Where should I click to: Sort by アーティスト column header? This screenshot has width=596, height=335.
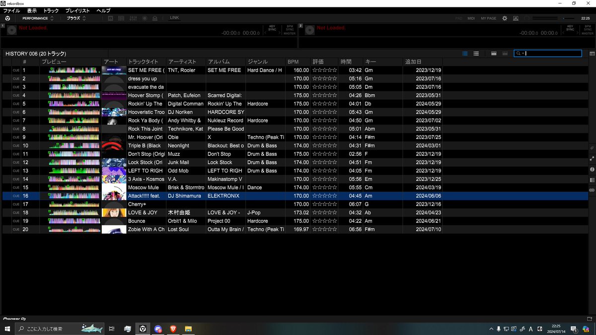tap(186, 62)
